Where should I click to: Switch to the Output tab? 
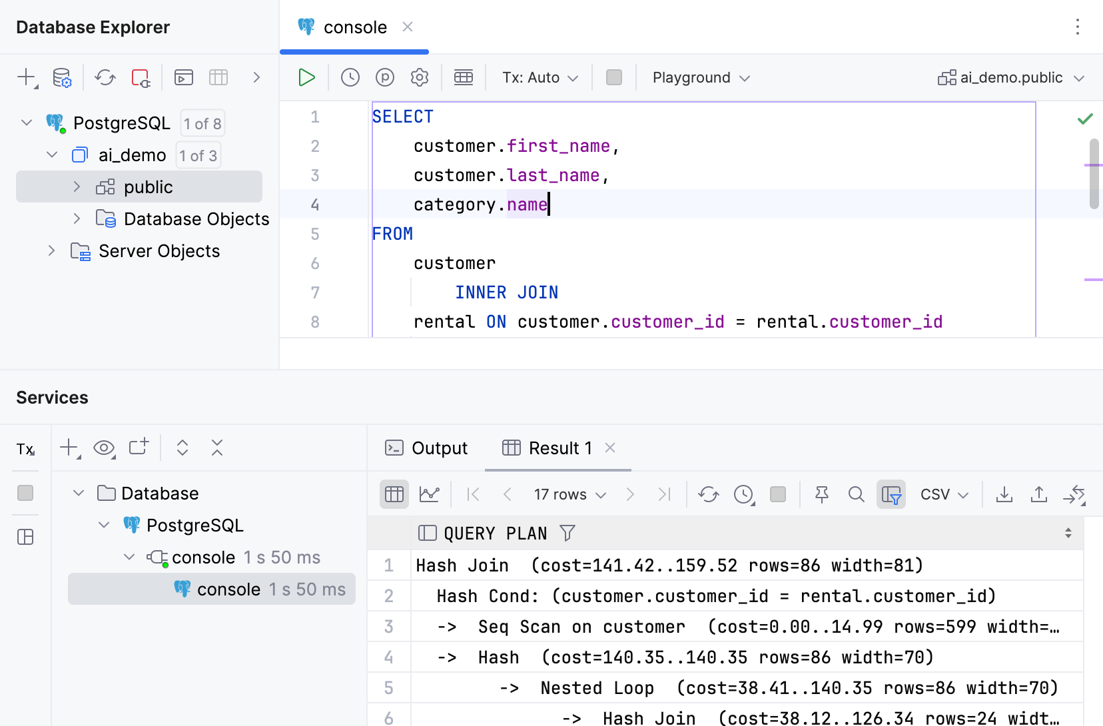coord(427,448)
